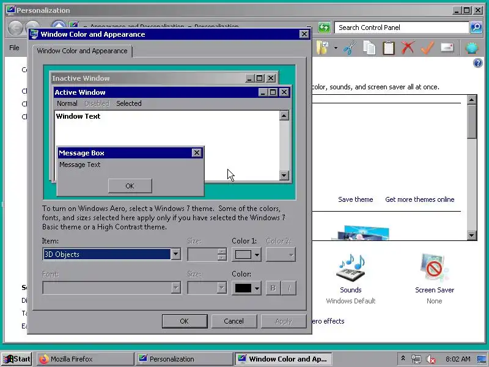Image resolution: width=489 pixels, height=367 pixels.
Task: Click the Window Color and Appearance tab
Action: pos(83,51)
